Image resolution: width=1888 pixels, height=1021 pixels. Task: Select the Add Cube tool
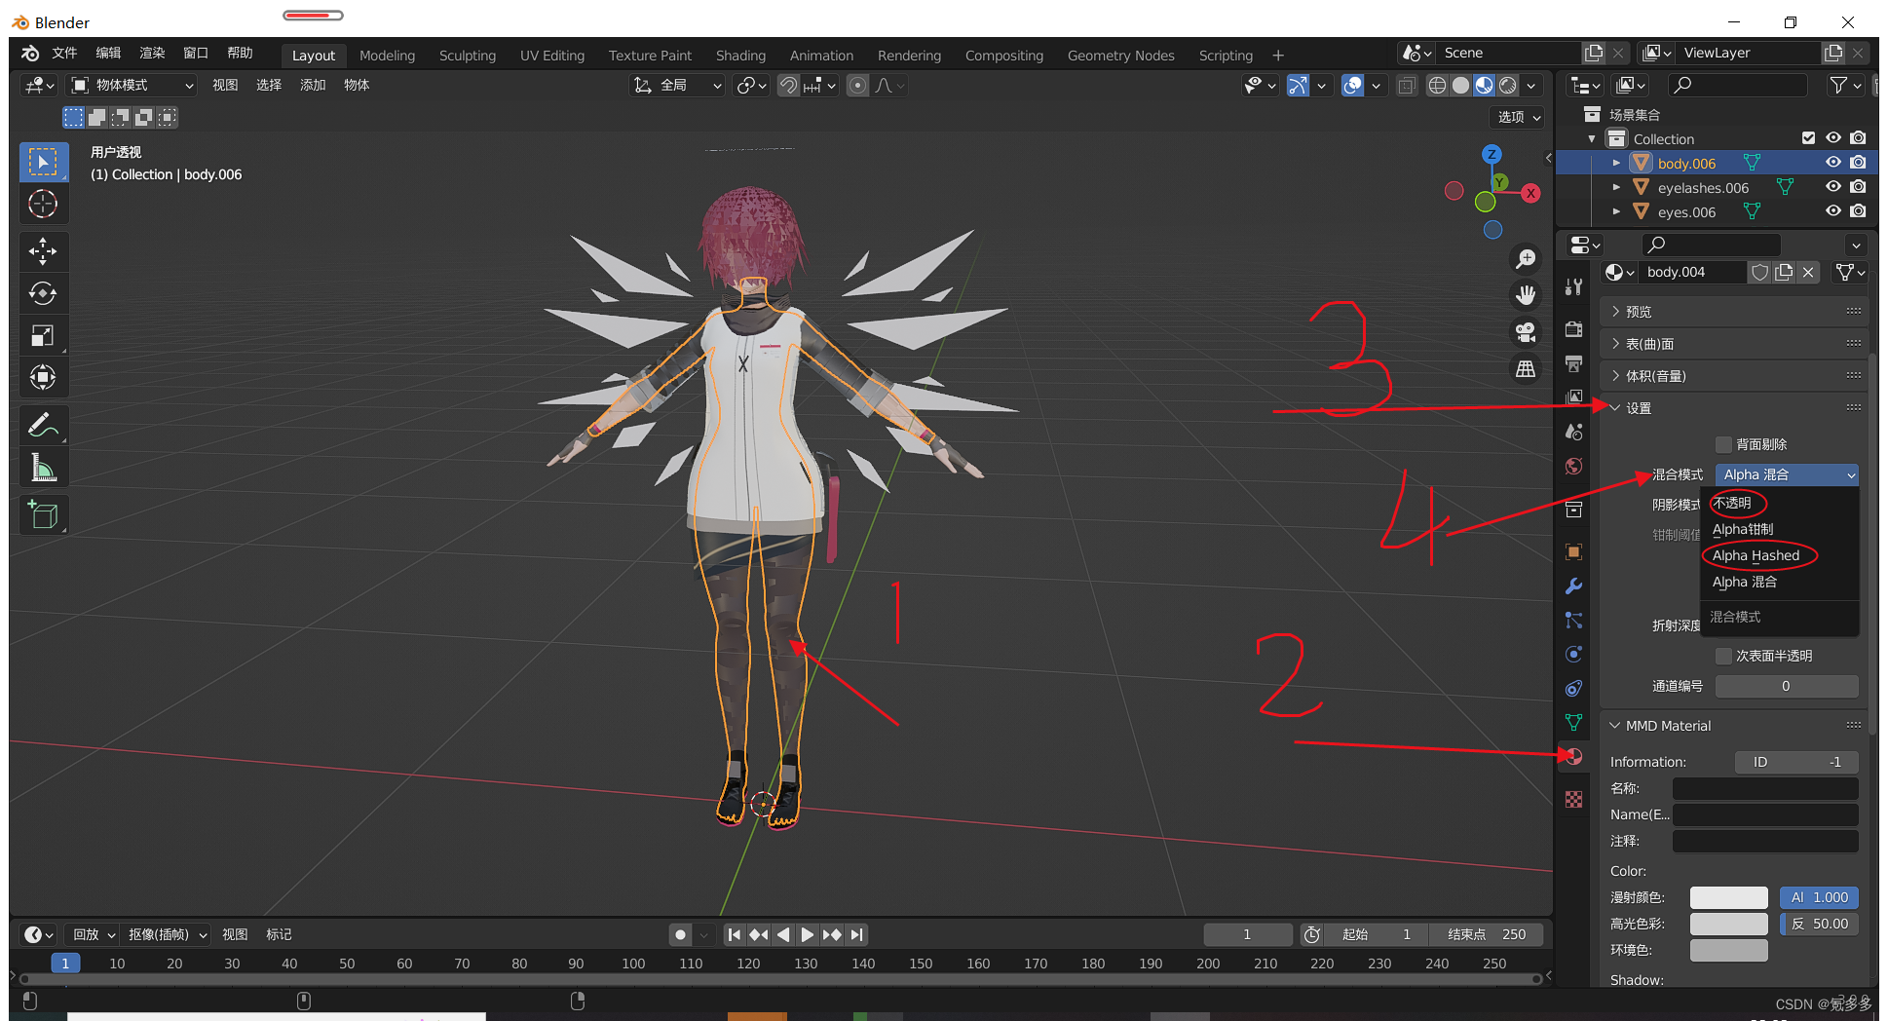coord(43,515)
